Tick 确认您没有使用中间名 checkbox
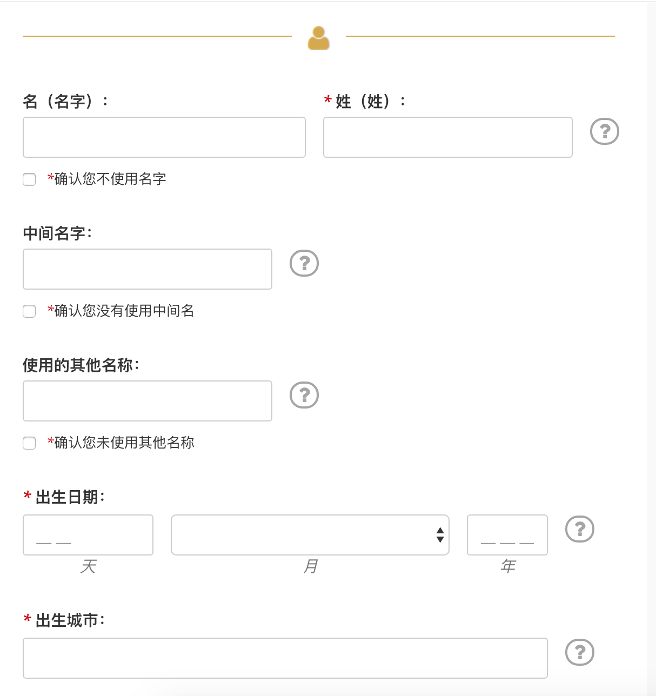656x696 pixels. coord(29,311)
